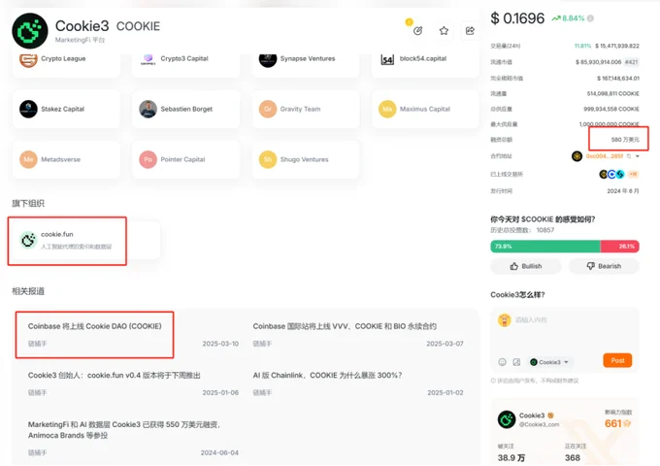Click the 38.9 万 followers count
The height and width of the screenshot is (466, 660).
click(x=511, y=457)
